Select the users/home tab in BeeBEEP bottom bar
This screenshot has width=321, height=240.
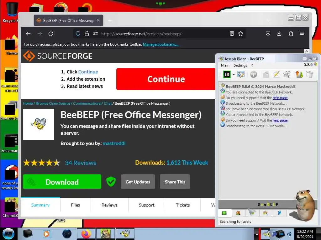point(238,213)
